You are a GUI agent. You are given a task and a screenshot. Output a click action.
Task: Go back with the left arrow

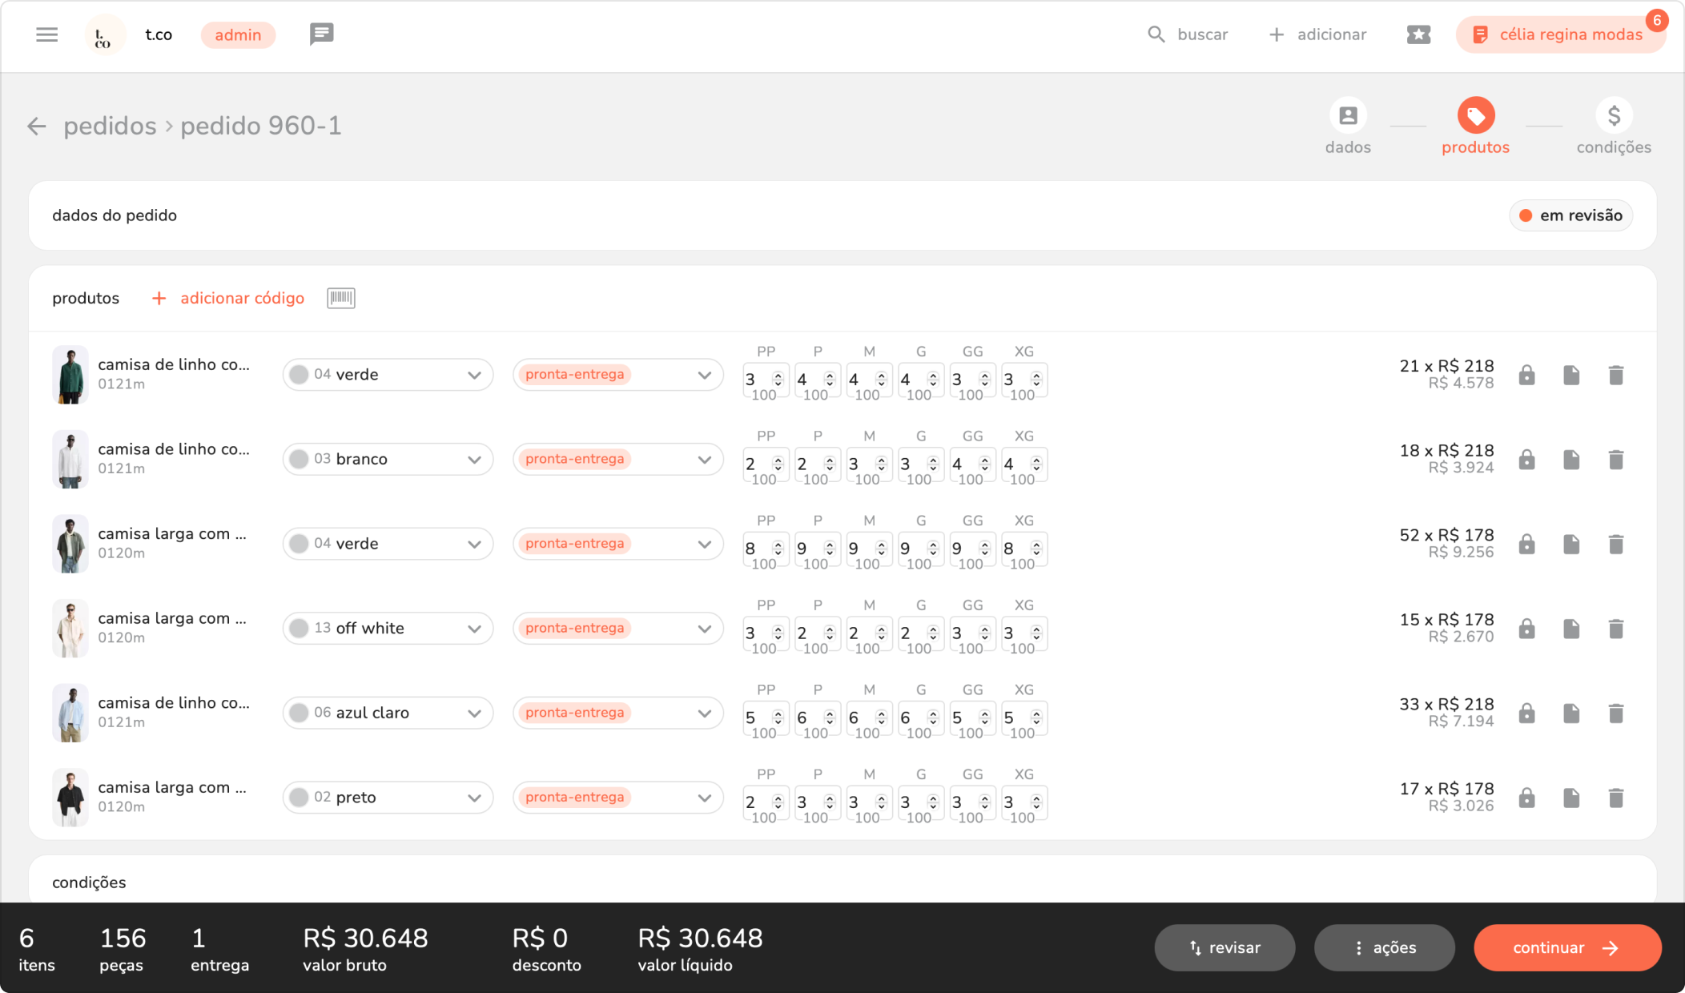pos(37,127)
